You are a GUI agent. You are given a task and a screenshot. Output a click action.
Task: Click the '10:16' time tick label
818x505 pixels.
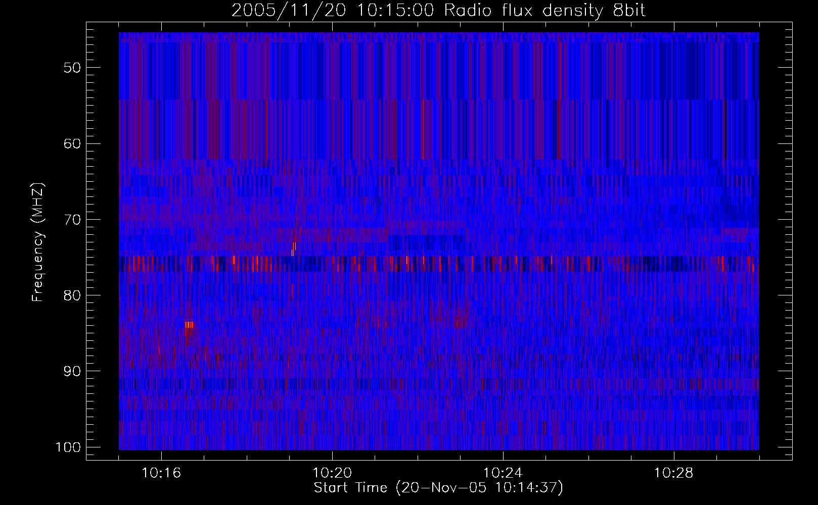161,473
